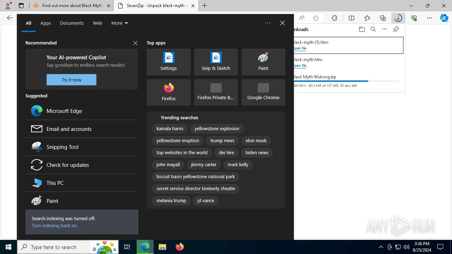
Task: Search downloads in Edge panel
Action: point(373,29)
